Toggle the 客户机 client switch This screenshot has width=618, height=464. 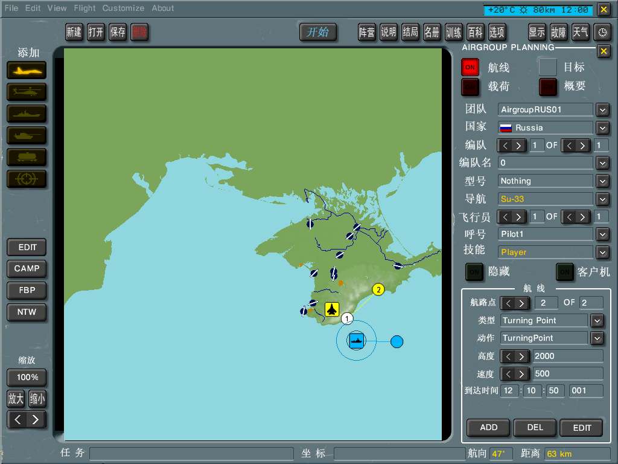565,272
